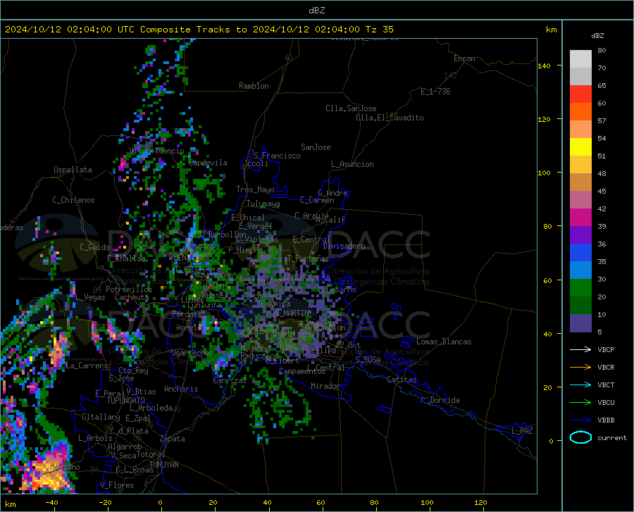Viewport: 634px width, 512px height.
Task: Click the white VBCP arrow in legend
Action: [580, 349]
